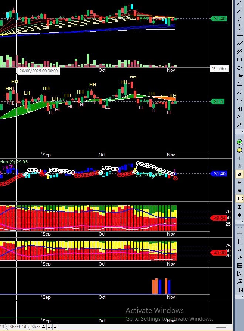Toggle the sheet lock padlock icon
This screenshot has height=331, width=244.
tap(44, 327)
